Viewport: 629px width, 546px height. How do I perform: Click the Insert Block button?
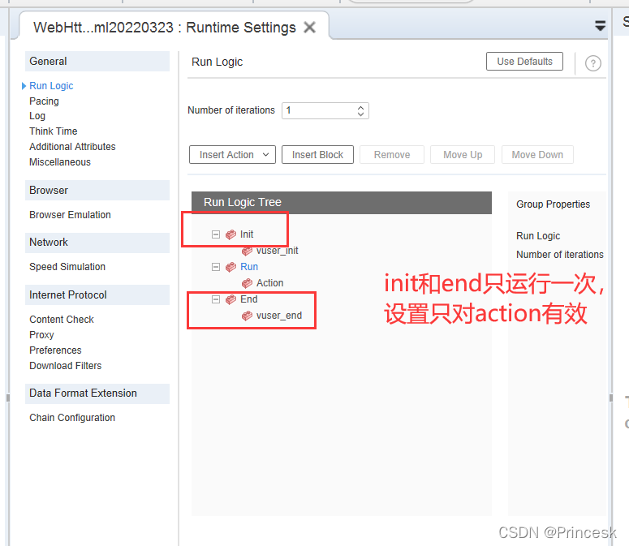coord(317,155)
